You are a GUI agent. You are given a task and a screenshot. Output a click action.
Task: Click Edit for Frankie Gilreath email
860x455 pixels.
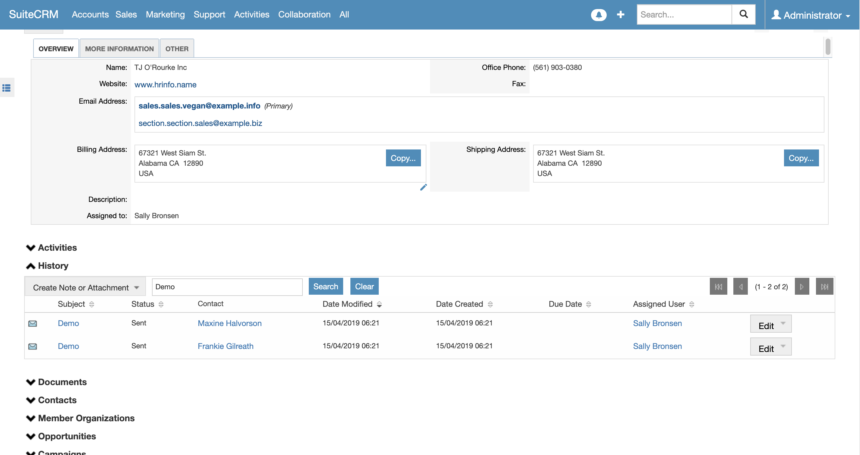[x=766, y=349]
